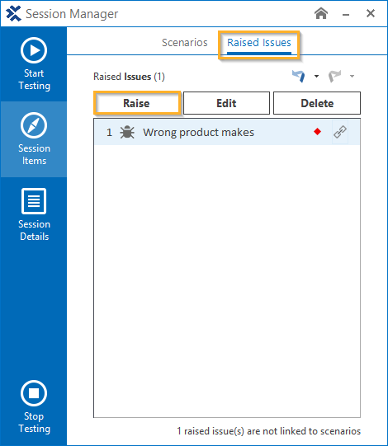Click the bug icon on issue row

pos(127,132)
